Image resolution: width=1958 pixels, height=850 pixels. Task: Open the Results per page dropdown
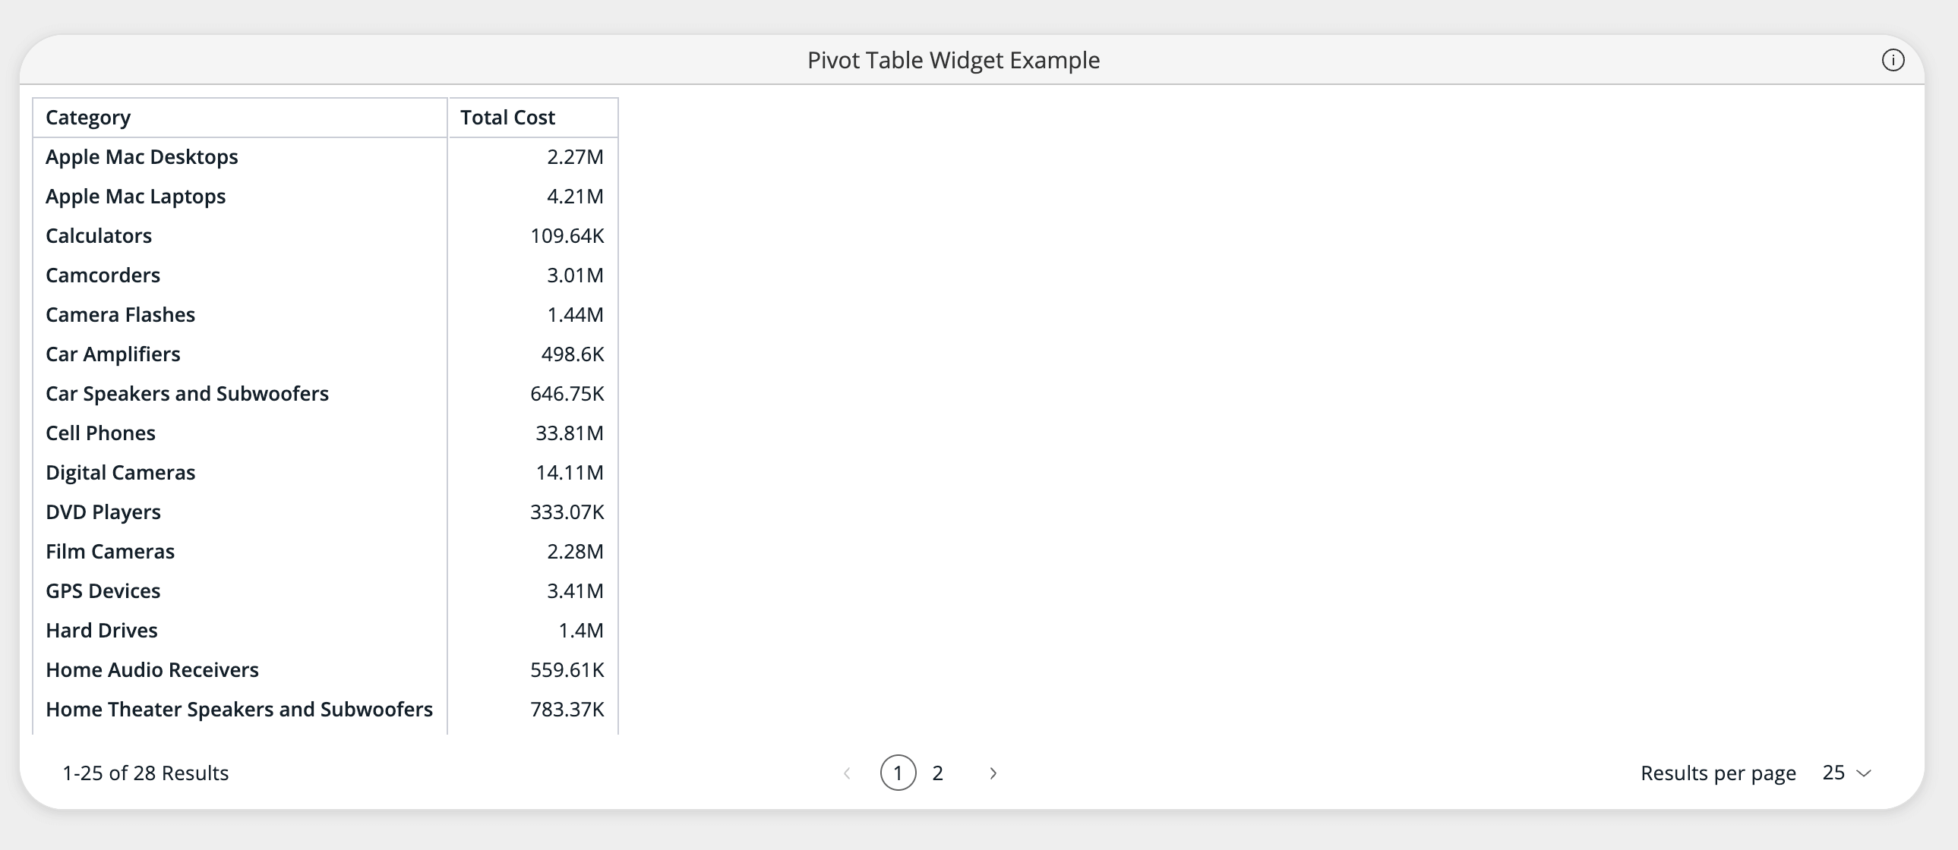pos(1846,773)
